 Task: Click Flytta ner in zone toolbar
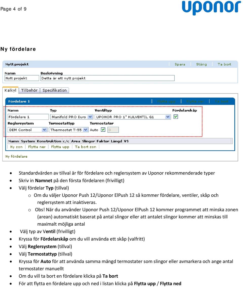click(x=37, y=147)
